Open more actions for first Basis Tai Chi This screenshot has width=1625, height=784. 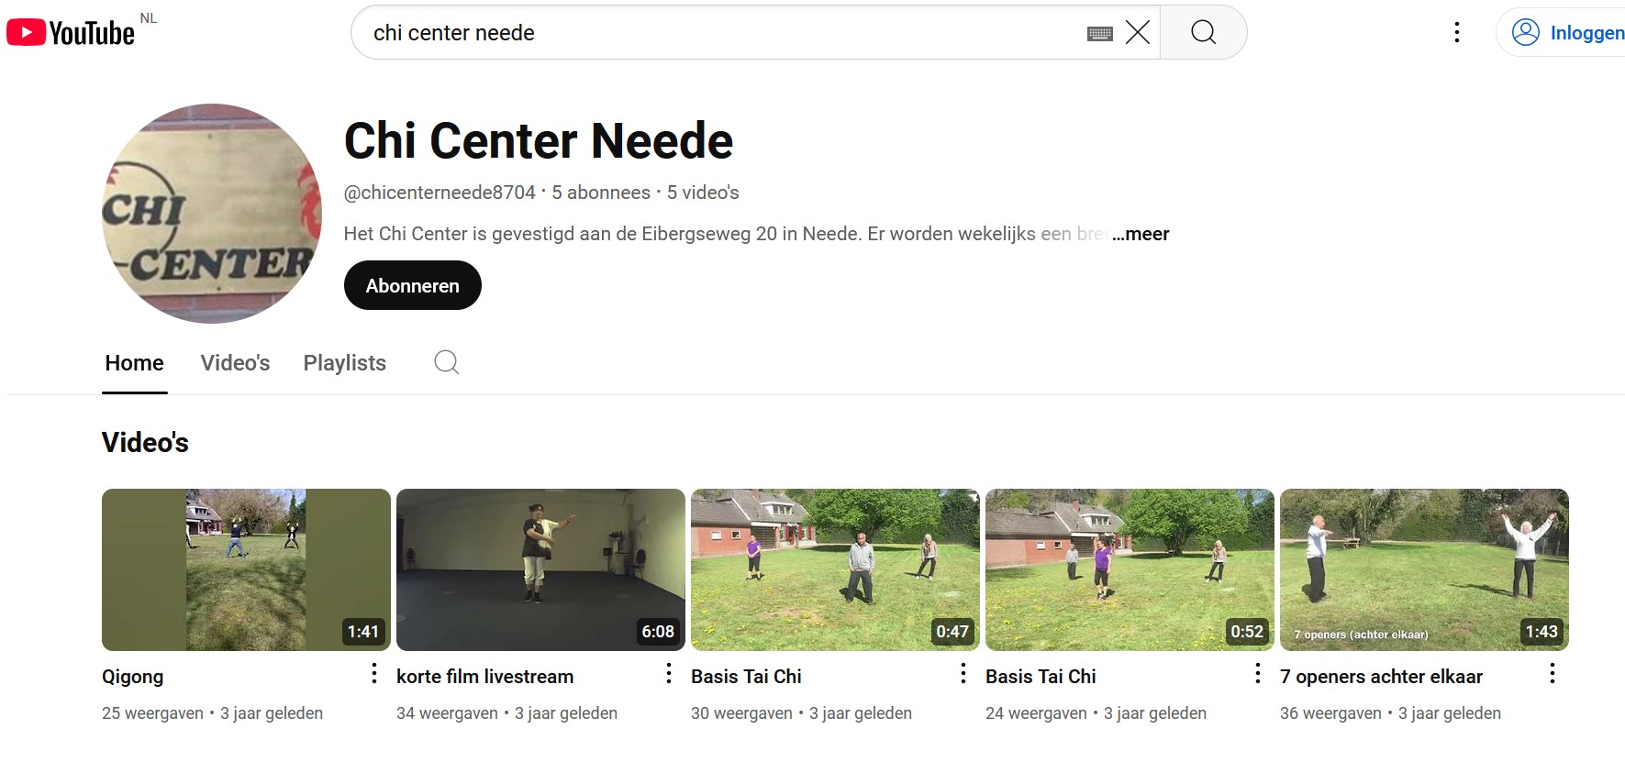click(963, 674)
